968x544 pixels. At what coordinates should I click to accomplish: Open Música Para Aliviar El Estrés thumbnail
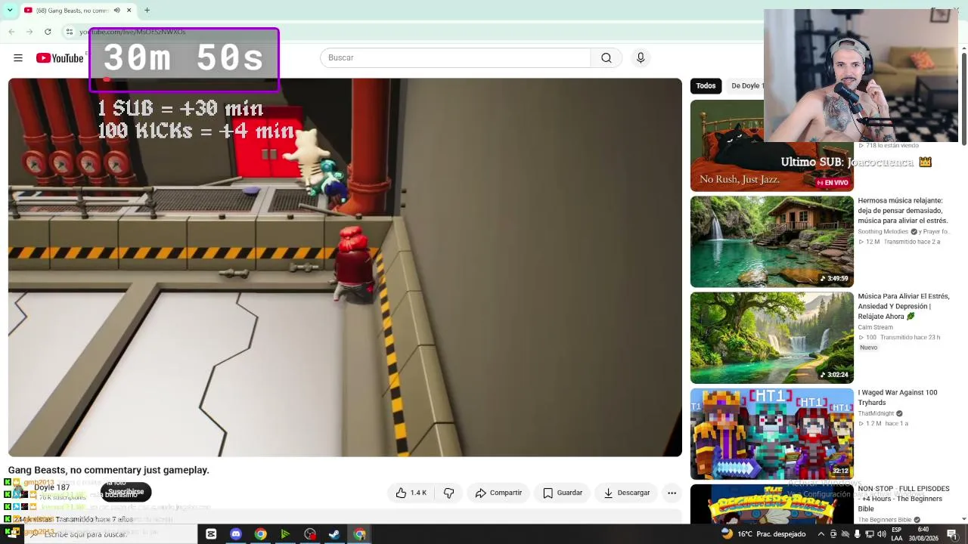771,338
